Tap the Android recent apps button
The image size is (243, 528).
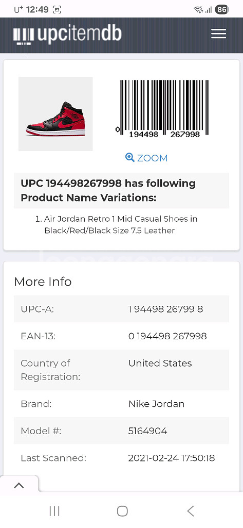point(54,511)
